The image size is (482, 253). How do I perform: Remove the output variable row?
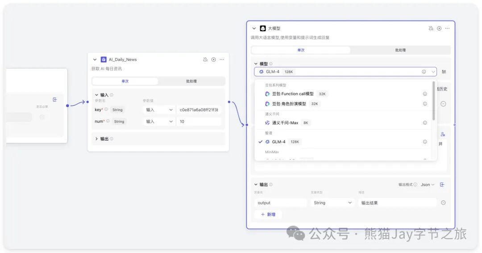[443, 203]
